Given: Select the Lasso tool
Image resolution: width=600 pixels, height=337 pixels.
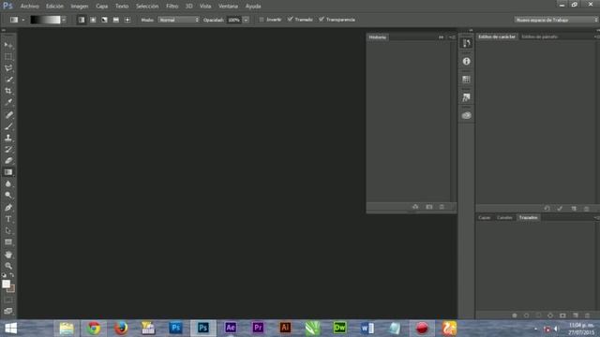Looking at the screenshot, I should pos(8,68).
